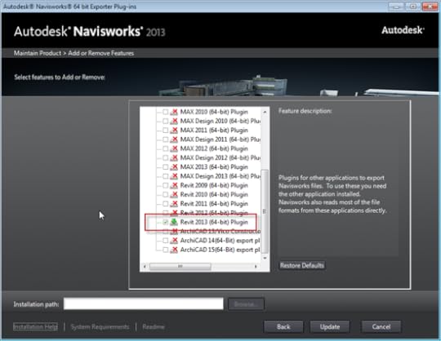Tick the MAX Design 2012 (64-bit) checkbox

click(x=165, y=158)
